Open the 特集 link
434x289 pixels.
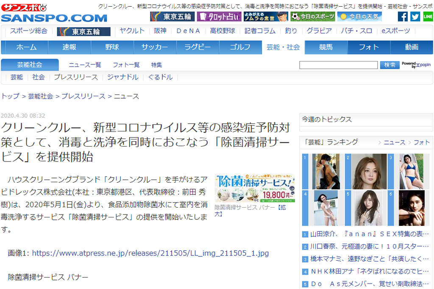coord(157,65)
